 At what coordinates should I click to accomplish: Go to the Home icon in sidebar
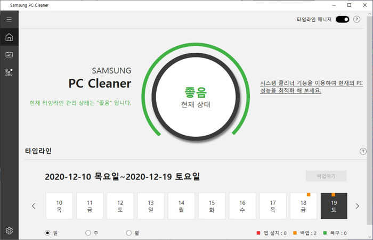coord(9,37)
